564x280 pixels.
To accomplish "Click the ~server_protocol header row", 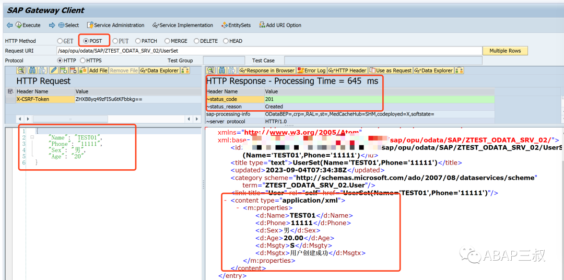I will (x=350, y=121).
